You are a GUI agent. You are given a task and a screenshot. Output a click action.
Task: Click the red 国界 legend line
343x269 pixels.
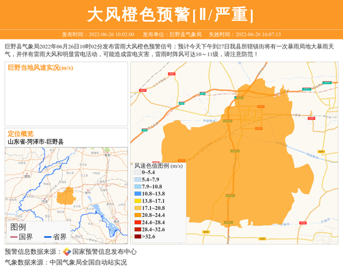click(13, 237)
